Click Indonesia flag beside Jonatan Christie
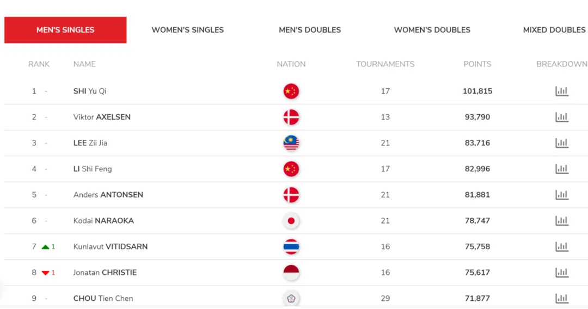Viewport: 588px width, 309px height. [x=291, y=273]
